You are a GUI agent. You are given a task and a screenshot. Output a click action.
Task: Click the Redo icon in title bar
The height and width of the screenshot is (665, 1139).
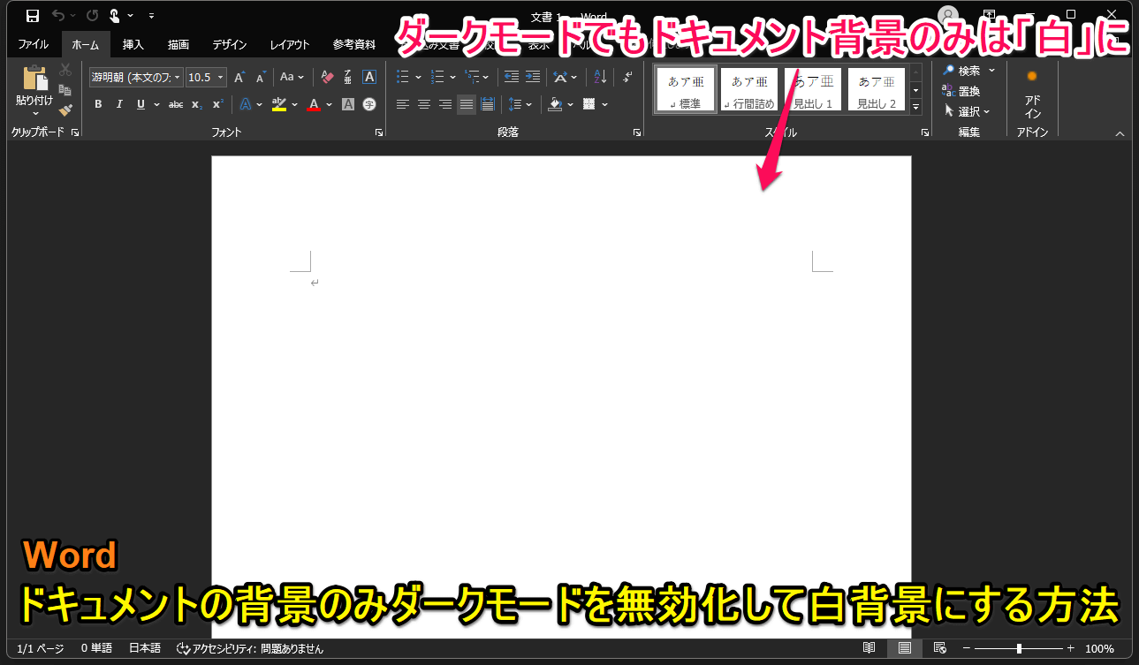(92, 15)
